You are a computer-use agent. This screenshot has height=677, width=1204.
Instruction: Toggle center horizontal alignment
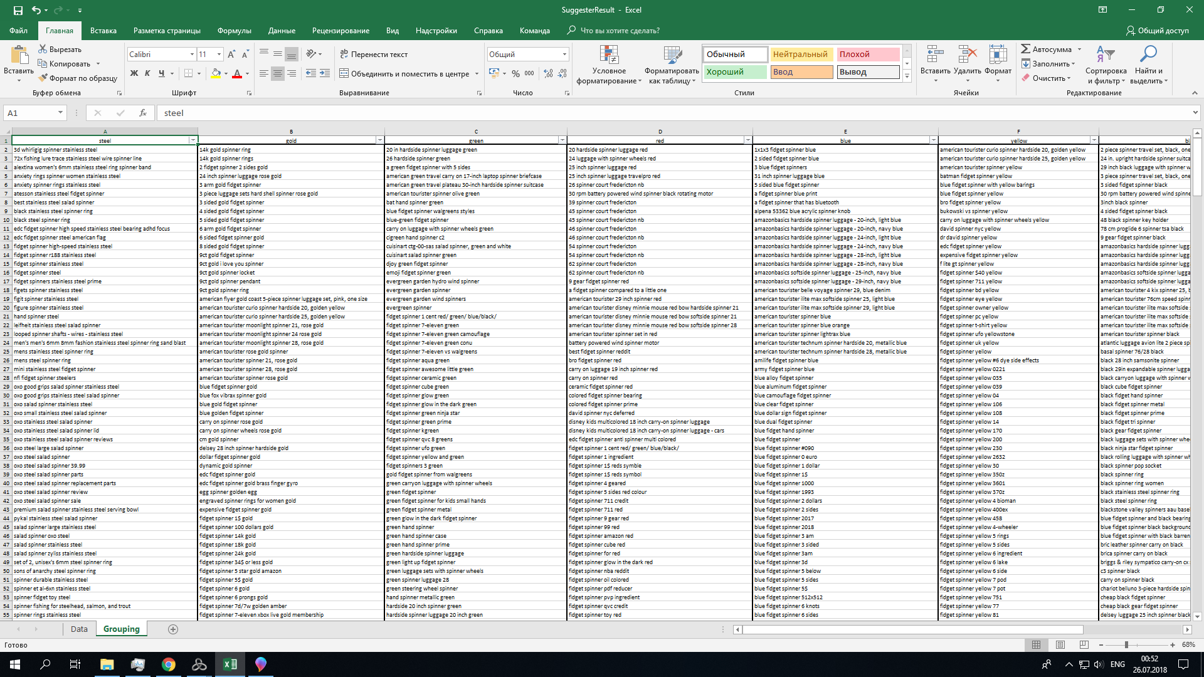point(278,73)
